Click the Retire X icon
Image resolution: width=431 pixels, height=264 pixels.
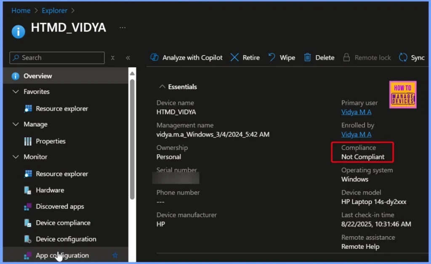234,57
